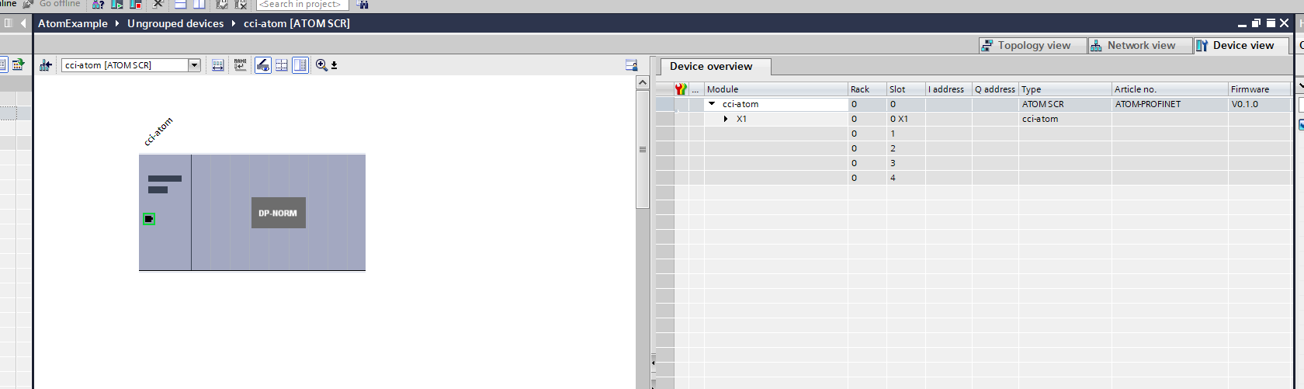
Task: Select the green Ethernet port on device
Action: [x=149, y=219]
